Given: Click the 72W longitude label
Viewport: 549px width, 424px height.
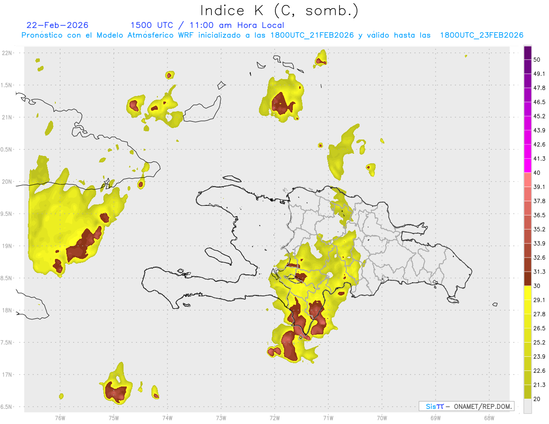Looking at the screenshot, I should click(x=274, y=418).
